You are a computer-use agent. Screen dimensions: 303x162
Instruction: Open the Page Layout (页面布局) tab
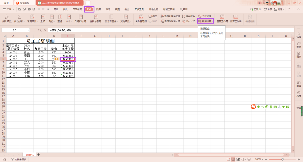(x=77, y=9)
